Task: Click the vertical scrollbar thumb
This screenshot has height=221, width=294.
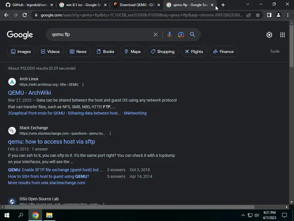Action: [x=291, y=46]
